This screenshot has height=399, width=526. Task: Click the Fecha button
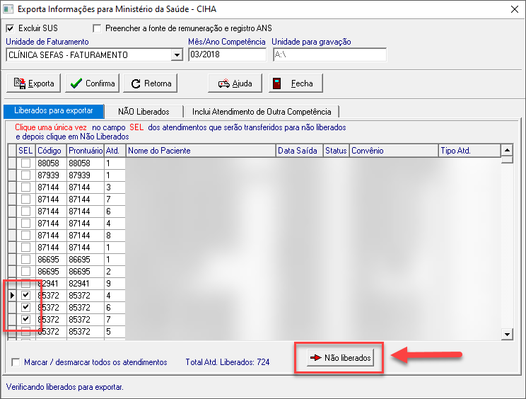(x=296, y=83)
